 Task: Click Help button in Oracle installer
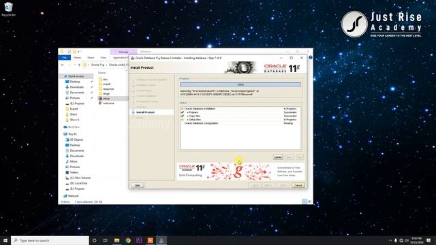click(138, 185)
